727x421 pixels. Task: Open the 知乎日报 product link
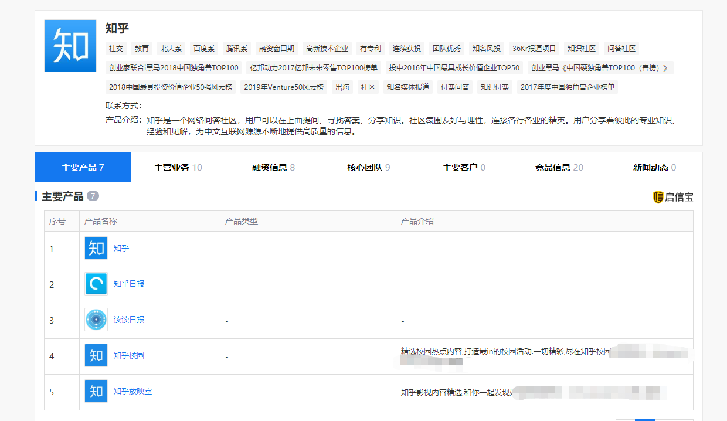pyautogui.click(x=129, y=284)
